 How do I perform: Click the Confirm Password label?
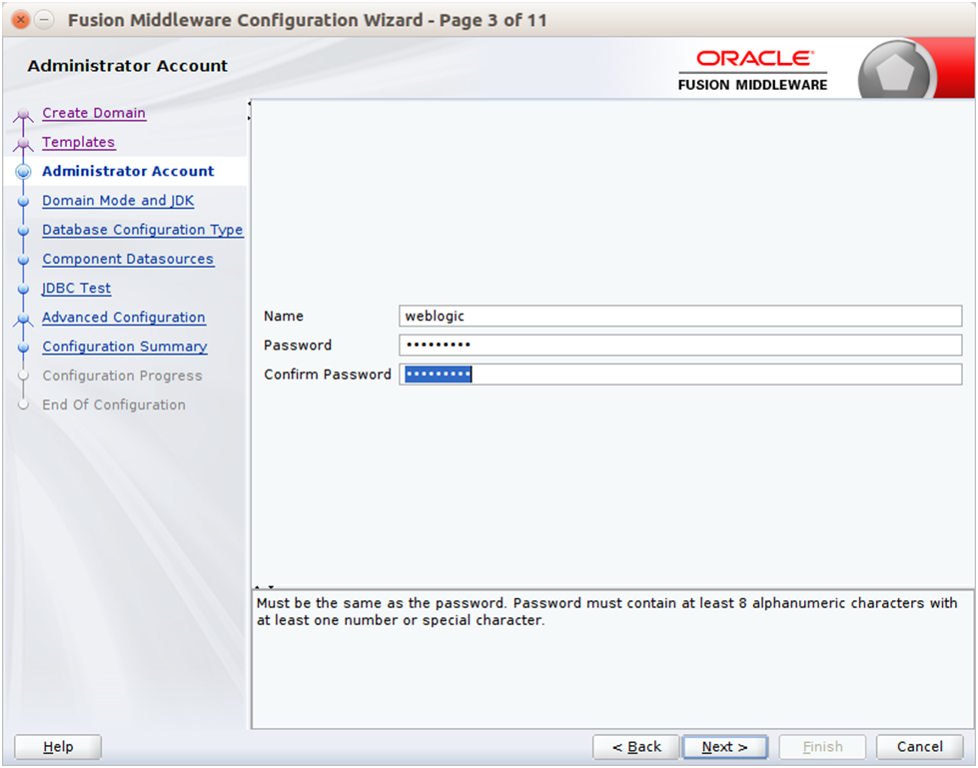(328, 375)
